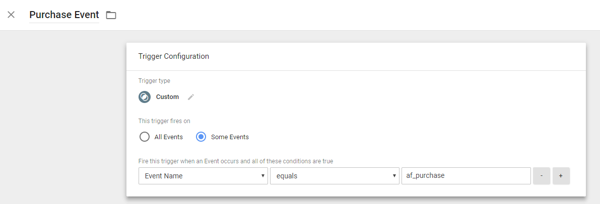Click the folder icon beside the trigger name

(x=111, y=15)
